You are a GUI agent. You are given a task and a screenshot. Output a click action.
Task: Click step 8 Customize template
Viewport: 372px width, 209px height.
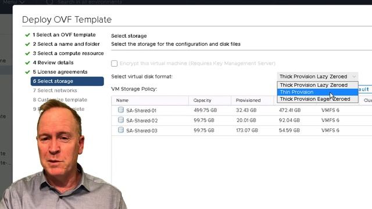pos(60,99)
